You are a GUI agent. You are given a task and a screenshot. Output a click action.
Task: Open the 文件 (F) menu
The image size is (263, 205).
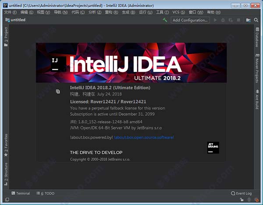click(11, 12)
